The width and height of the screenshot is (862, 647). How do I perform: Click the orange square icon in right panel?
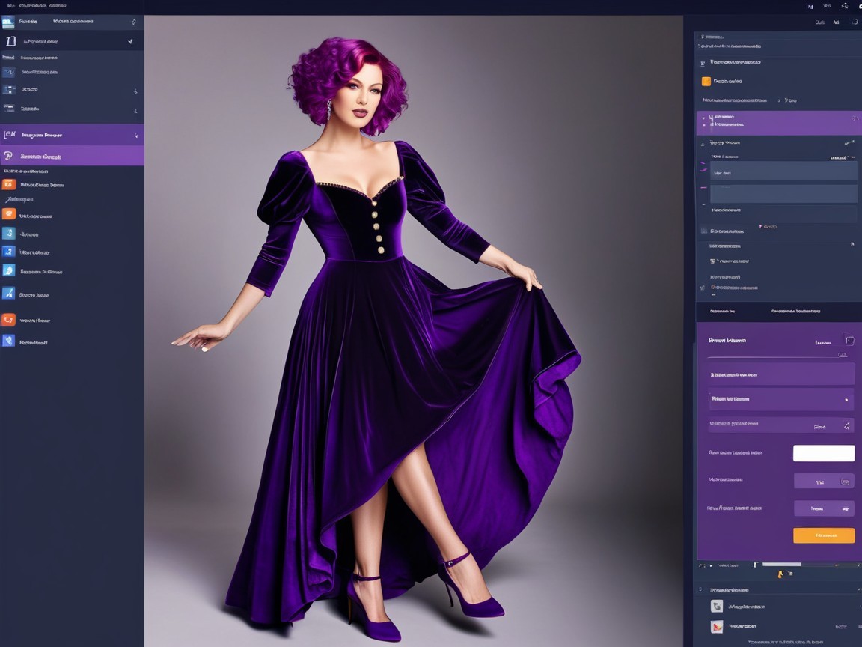(706, 81)
